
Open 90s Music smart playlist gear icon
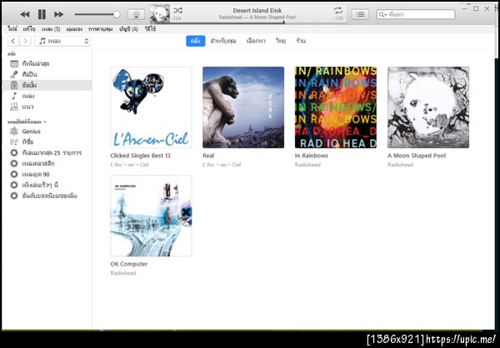pos(14,174)
